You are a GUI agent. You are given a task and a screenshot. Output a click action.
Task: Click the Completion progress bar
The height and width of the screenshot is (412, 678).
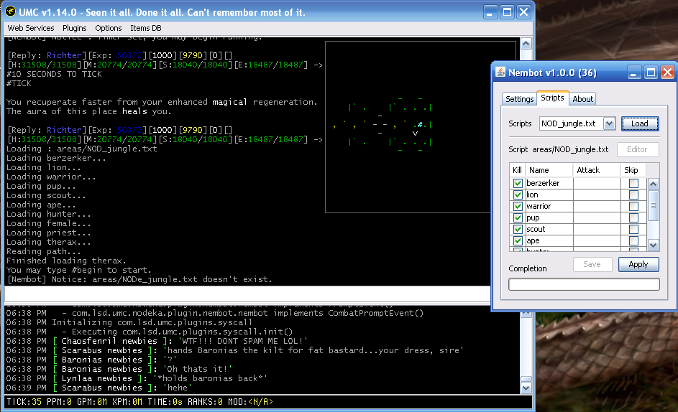[584, 284]
